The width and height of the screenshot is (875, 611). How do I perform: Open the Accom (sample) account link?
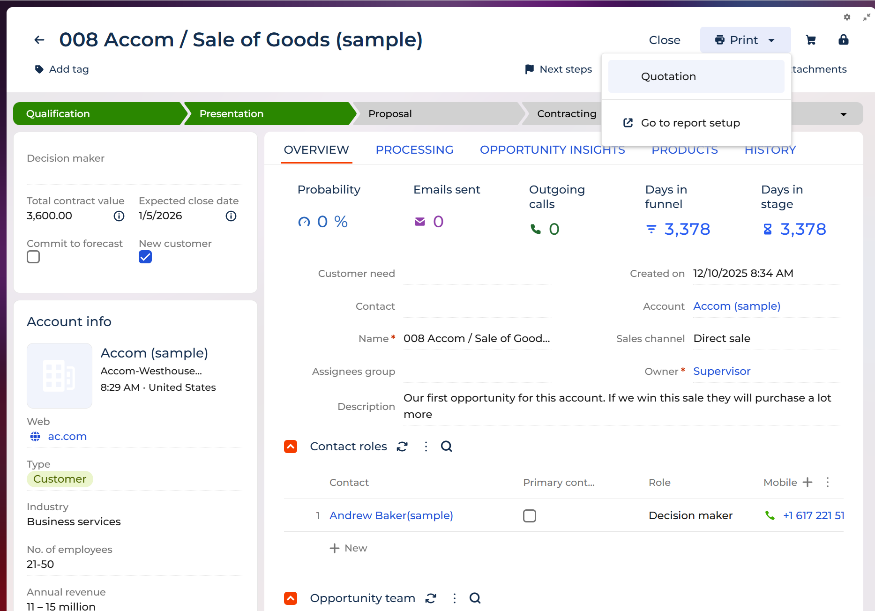tap(736, 306)
